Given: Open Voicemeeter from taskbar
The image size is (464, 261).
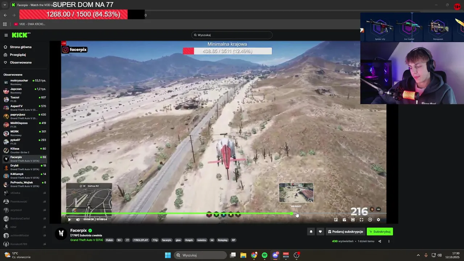Looking at the screenshot, I should 286,255.
